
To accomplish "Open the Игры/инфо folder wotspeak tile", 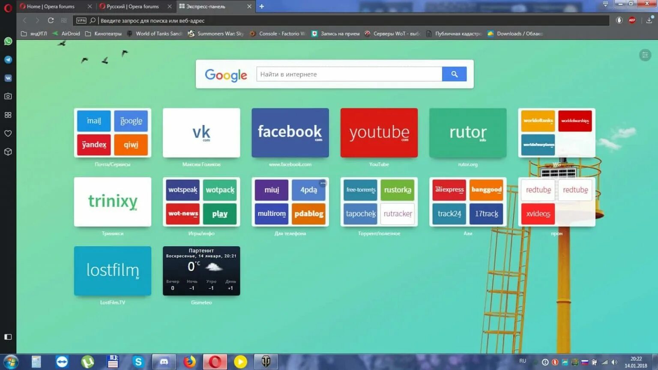I will tap(183, 190).
